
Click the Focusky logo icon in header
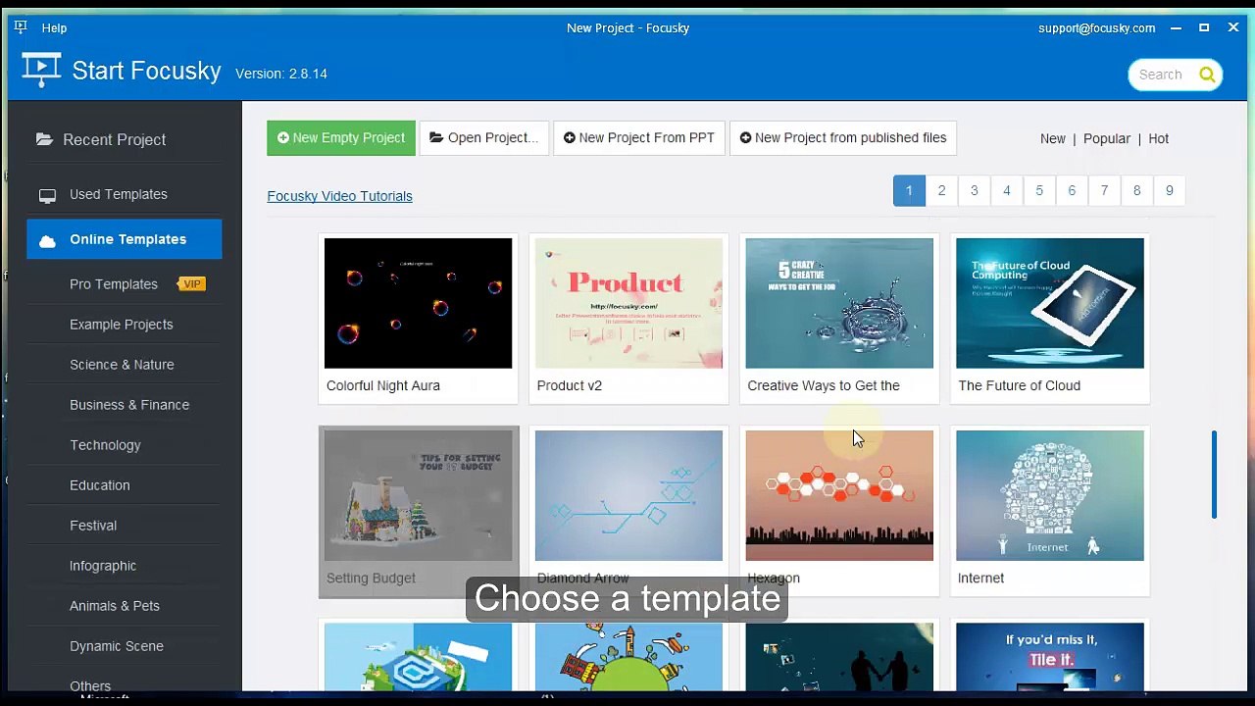click(x=41, y=71)
